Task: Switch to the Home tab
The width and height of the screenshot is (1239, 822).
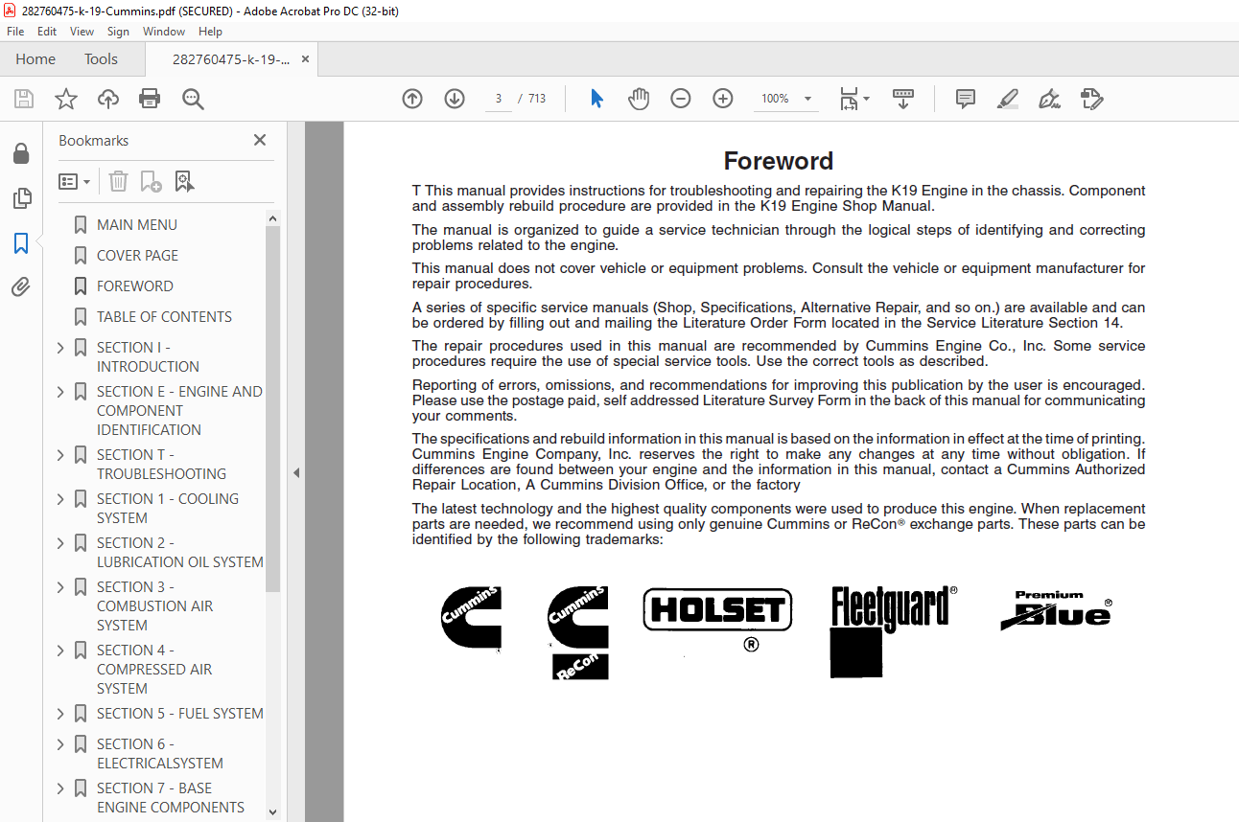Action: 35,59
